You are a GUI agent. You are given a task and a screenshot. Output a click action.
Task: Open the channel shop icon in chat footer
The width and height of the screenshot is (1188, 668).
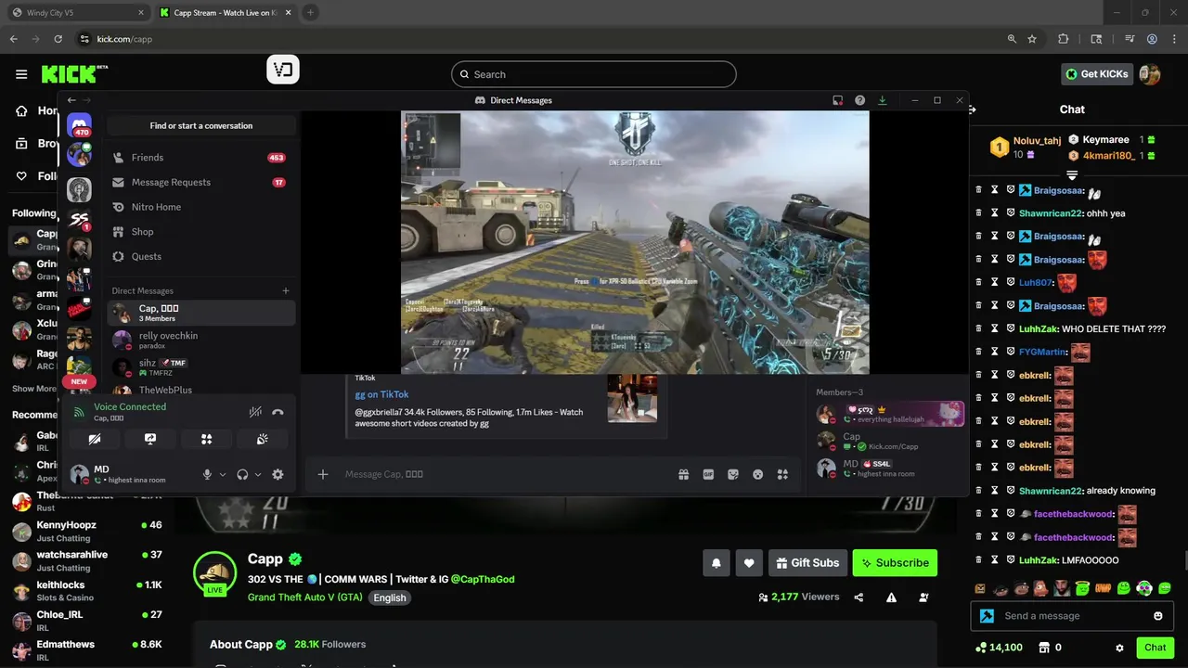point(1043,648)
